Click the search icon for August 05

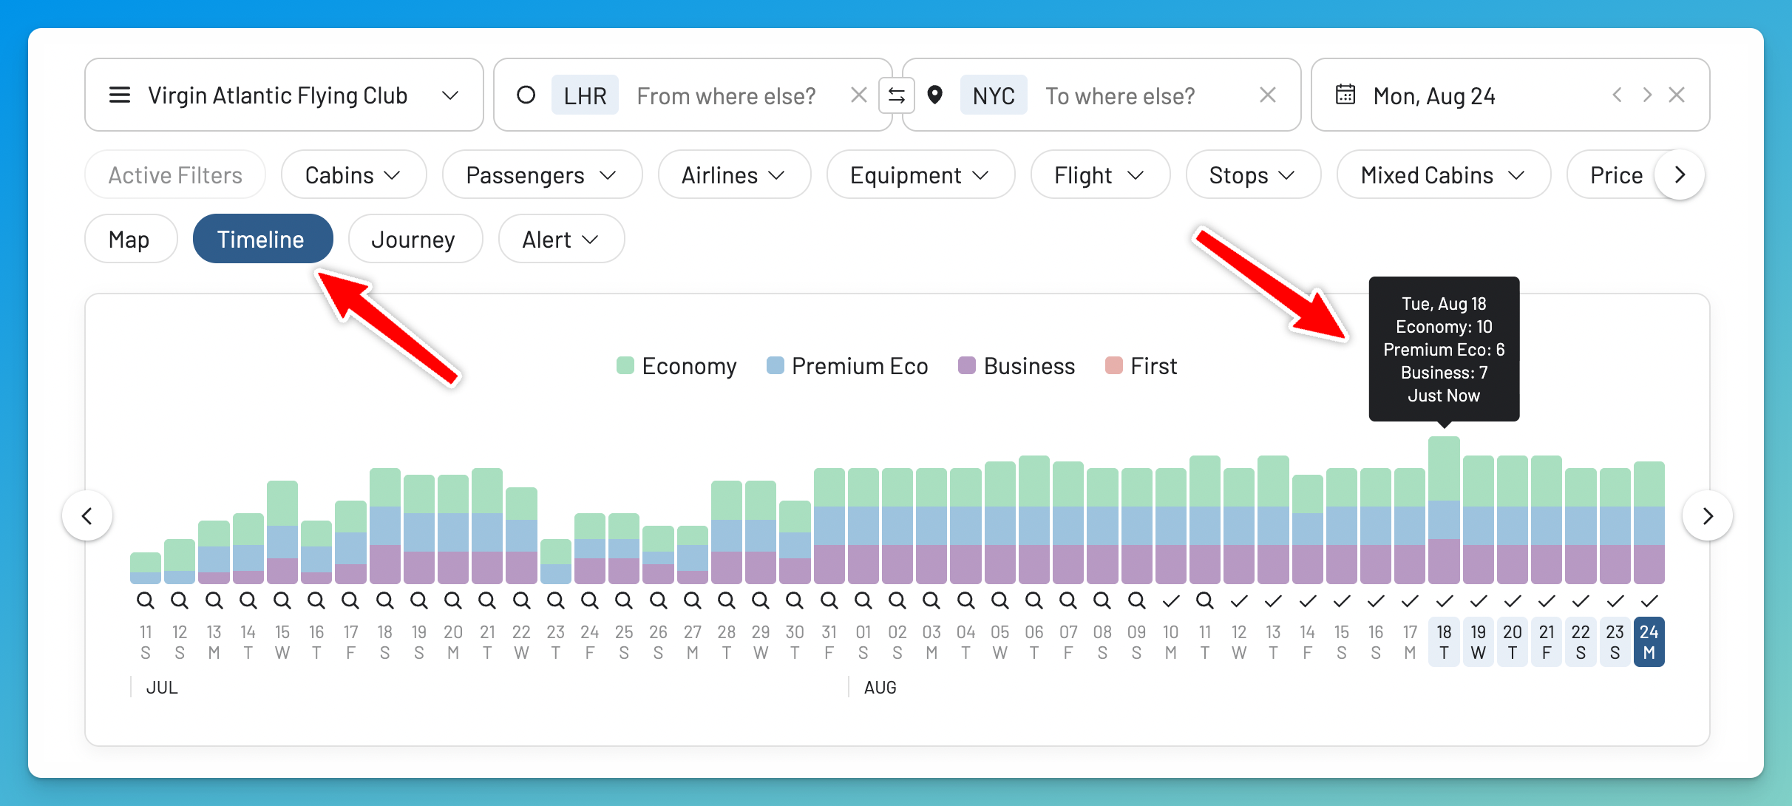pyautogui.click(x=1000, y=600)
